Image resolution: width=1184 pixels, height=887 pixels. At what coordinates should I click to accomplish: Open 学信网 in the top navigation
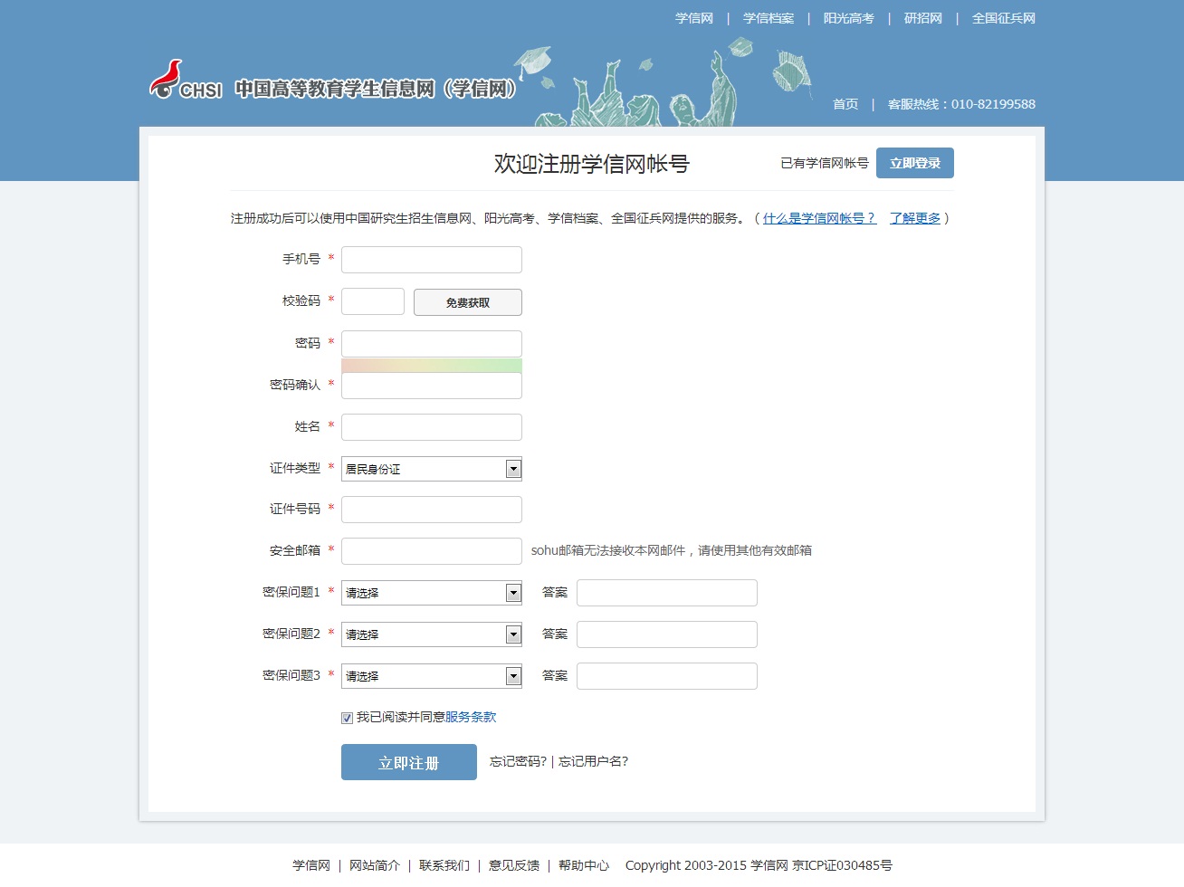click(x=694, y=18)
